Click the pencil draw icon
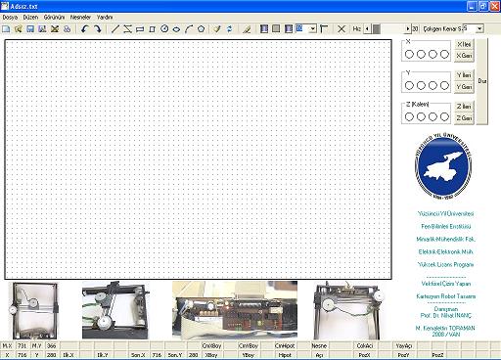This screenshot has height=360, width=501. 247,29
